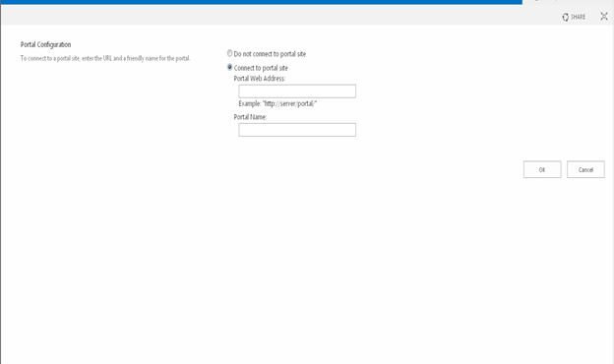Screen dimensions: 614x364
Task: Click the 'Portal Web Address:' label
Action: (260, 79)
